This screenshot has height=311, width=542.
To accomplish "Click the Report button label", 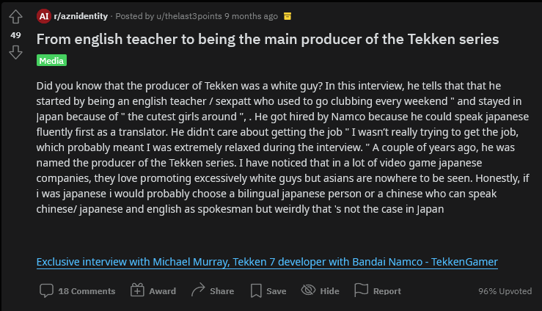I will [387, 291].
